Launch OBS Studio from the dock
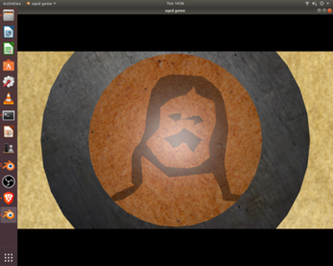The height and width of the screenshot is (266, 333). click(9, 182)
